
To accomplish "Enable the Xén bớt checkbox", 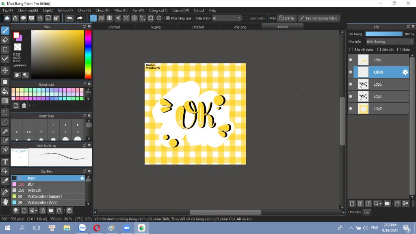I will [379, 50].
